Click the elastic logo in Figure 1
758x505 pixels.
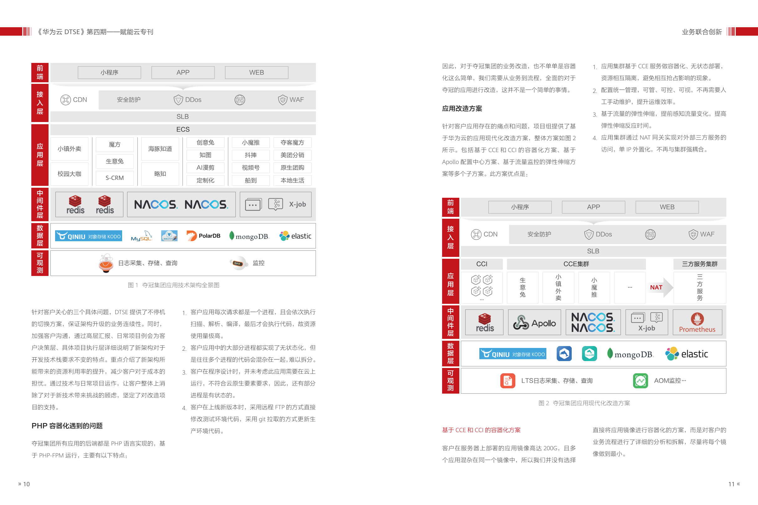pyautogui.click(x=295, y=236)
